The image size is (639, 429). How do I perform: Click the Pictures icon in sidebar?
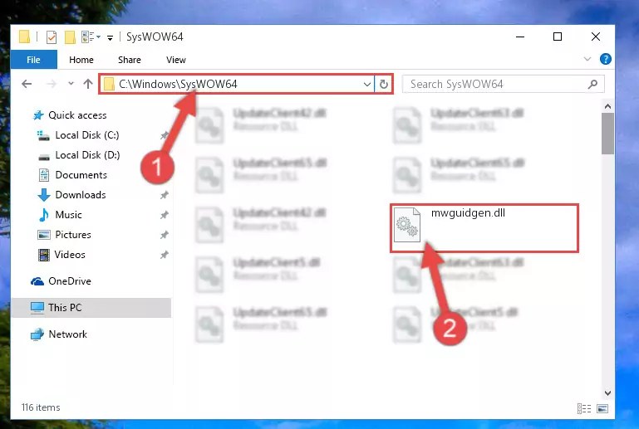tap(43, 235)
